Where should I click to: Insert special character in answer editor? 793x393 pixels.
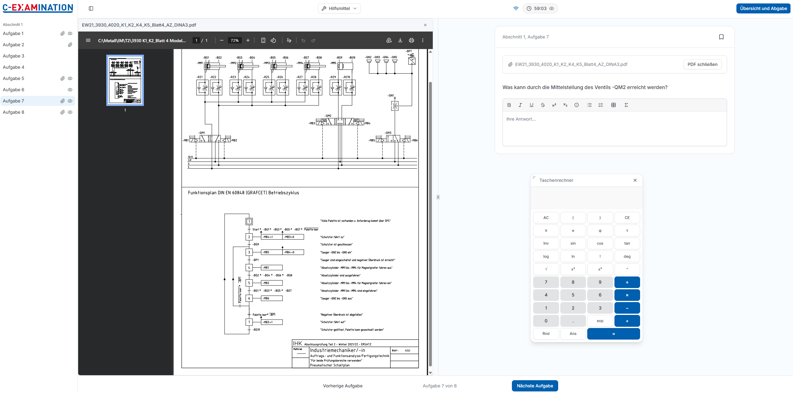[x=577, y=105]
